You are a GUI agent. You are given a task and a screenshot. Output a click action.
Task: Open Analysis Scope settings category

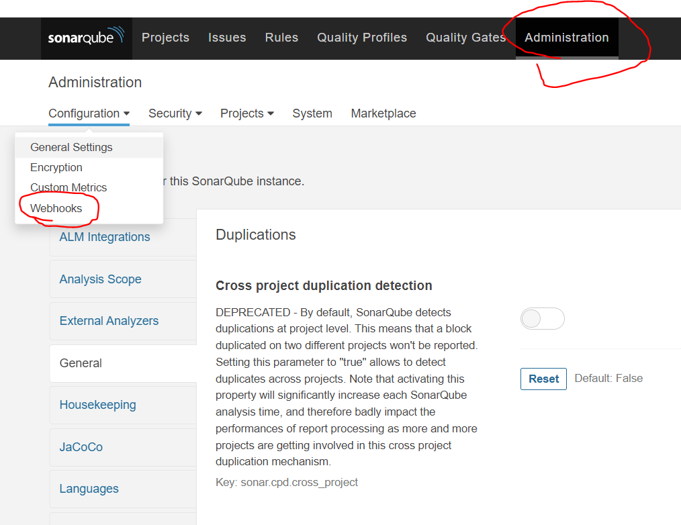[124, 279]
